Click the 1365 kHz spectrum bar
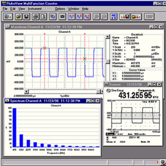 coord(21,141)
